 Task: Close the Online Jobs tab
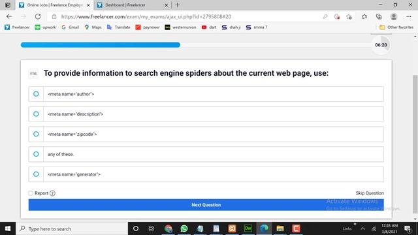pos(88,5)
